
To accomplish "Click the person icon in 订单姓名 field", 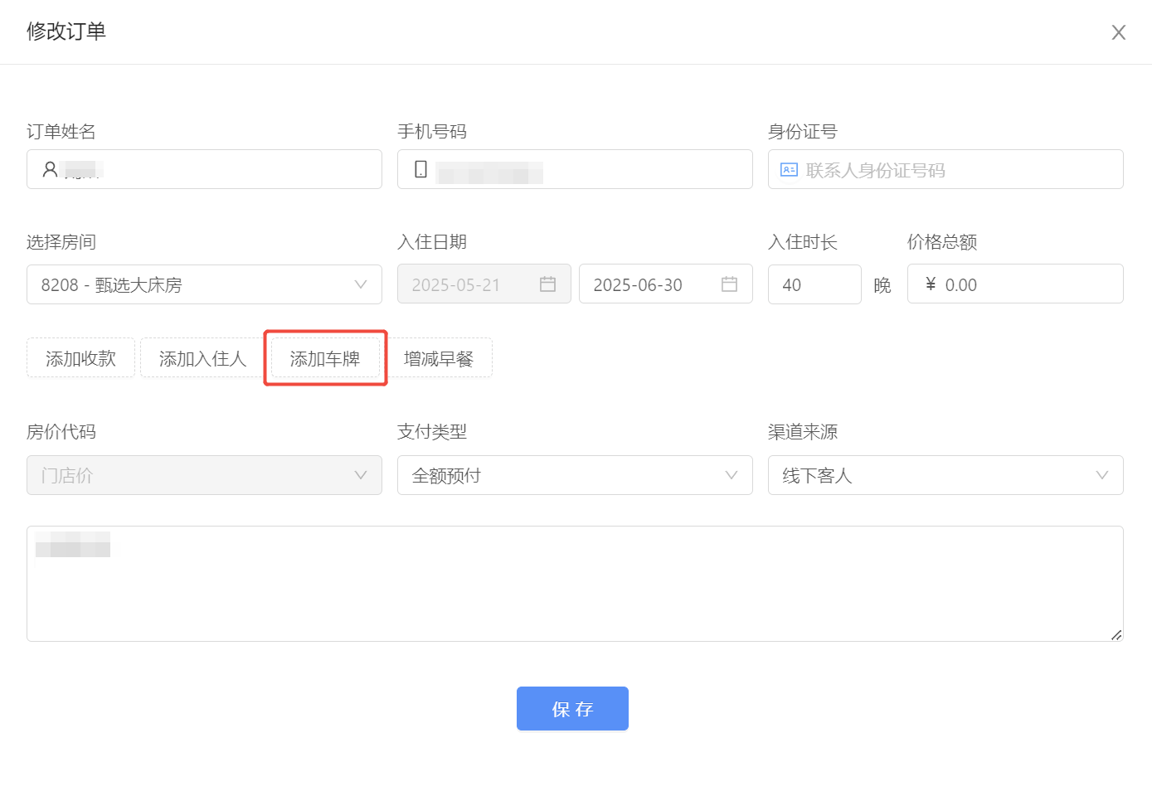I will pos(50,169).
